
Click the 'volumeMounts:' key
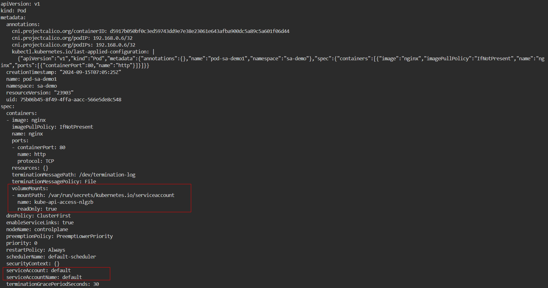pos(30,189)
